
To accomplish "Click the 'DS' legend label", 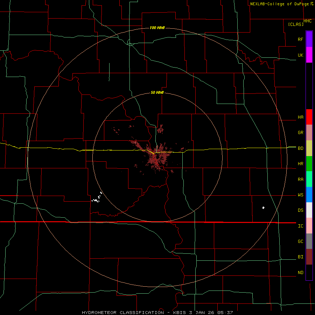I will [300, 210].
